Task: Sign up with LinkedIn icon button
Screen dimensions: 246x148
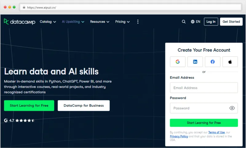Action: (195, 62)
